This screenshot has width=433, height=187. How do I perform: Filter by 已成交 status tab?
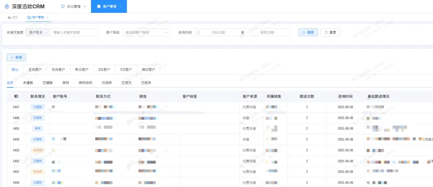(x=127, y=83)
